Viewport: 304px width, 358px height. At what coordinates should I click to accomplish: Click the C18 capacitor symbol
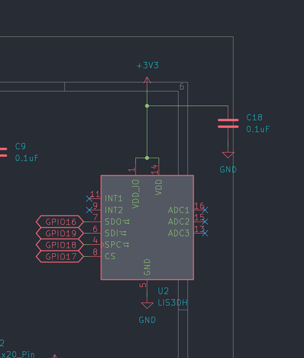(x=228, y=123)
